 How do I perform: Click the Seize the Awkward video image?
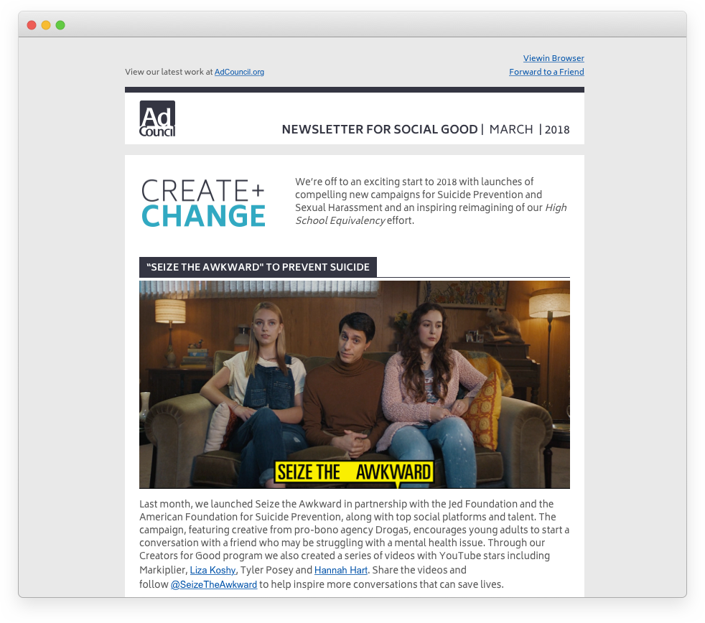pyautogui.click(x=355, y=384)
